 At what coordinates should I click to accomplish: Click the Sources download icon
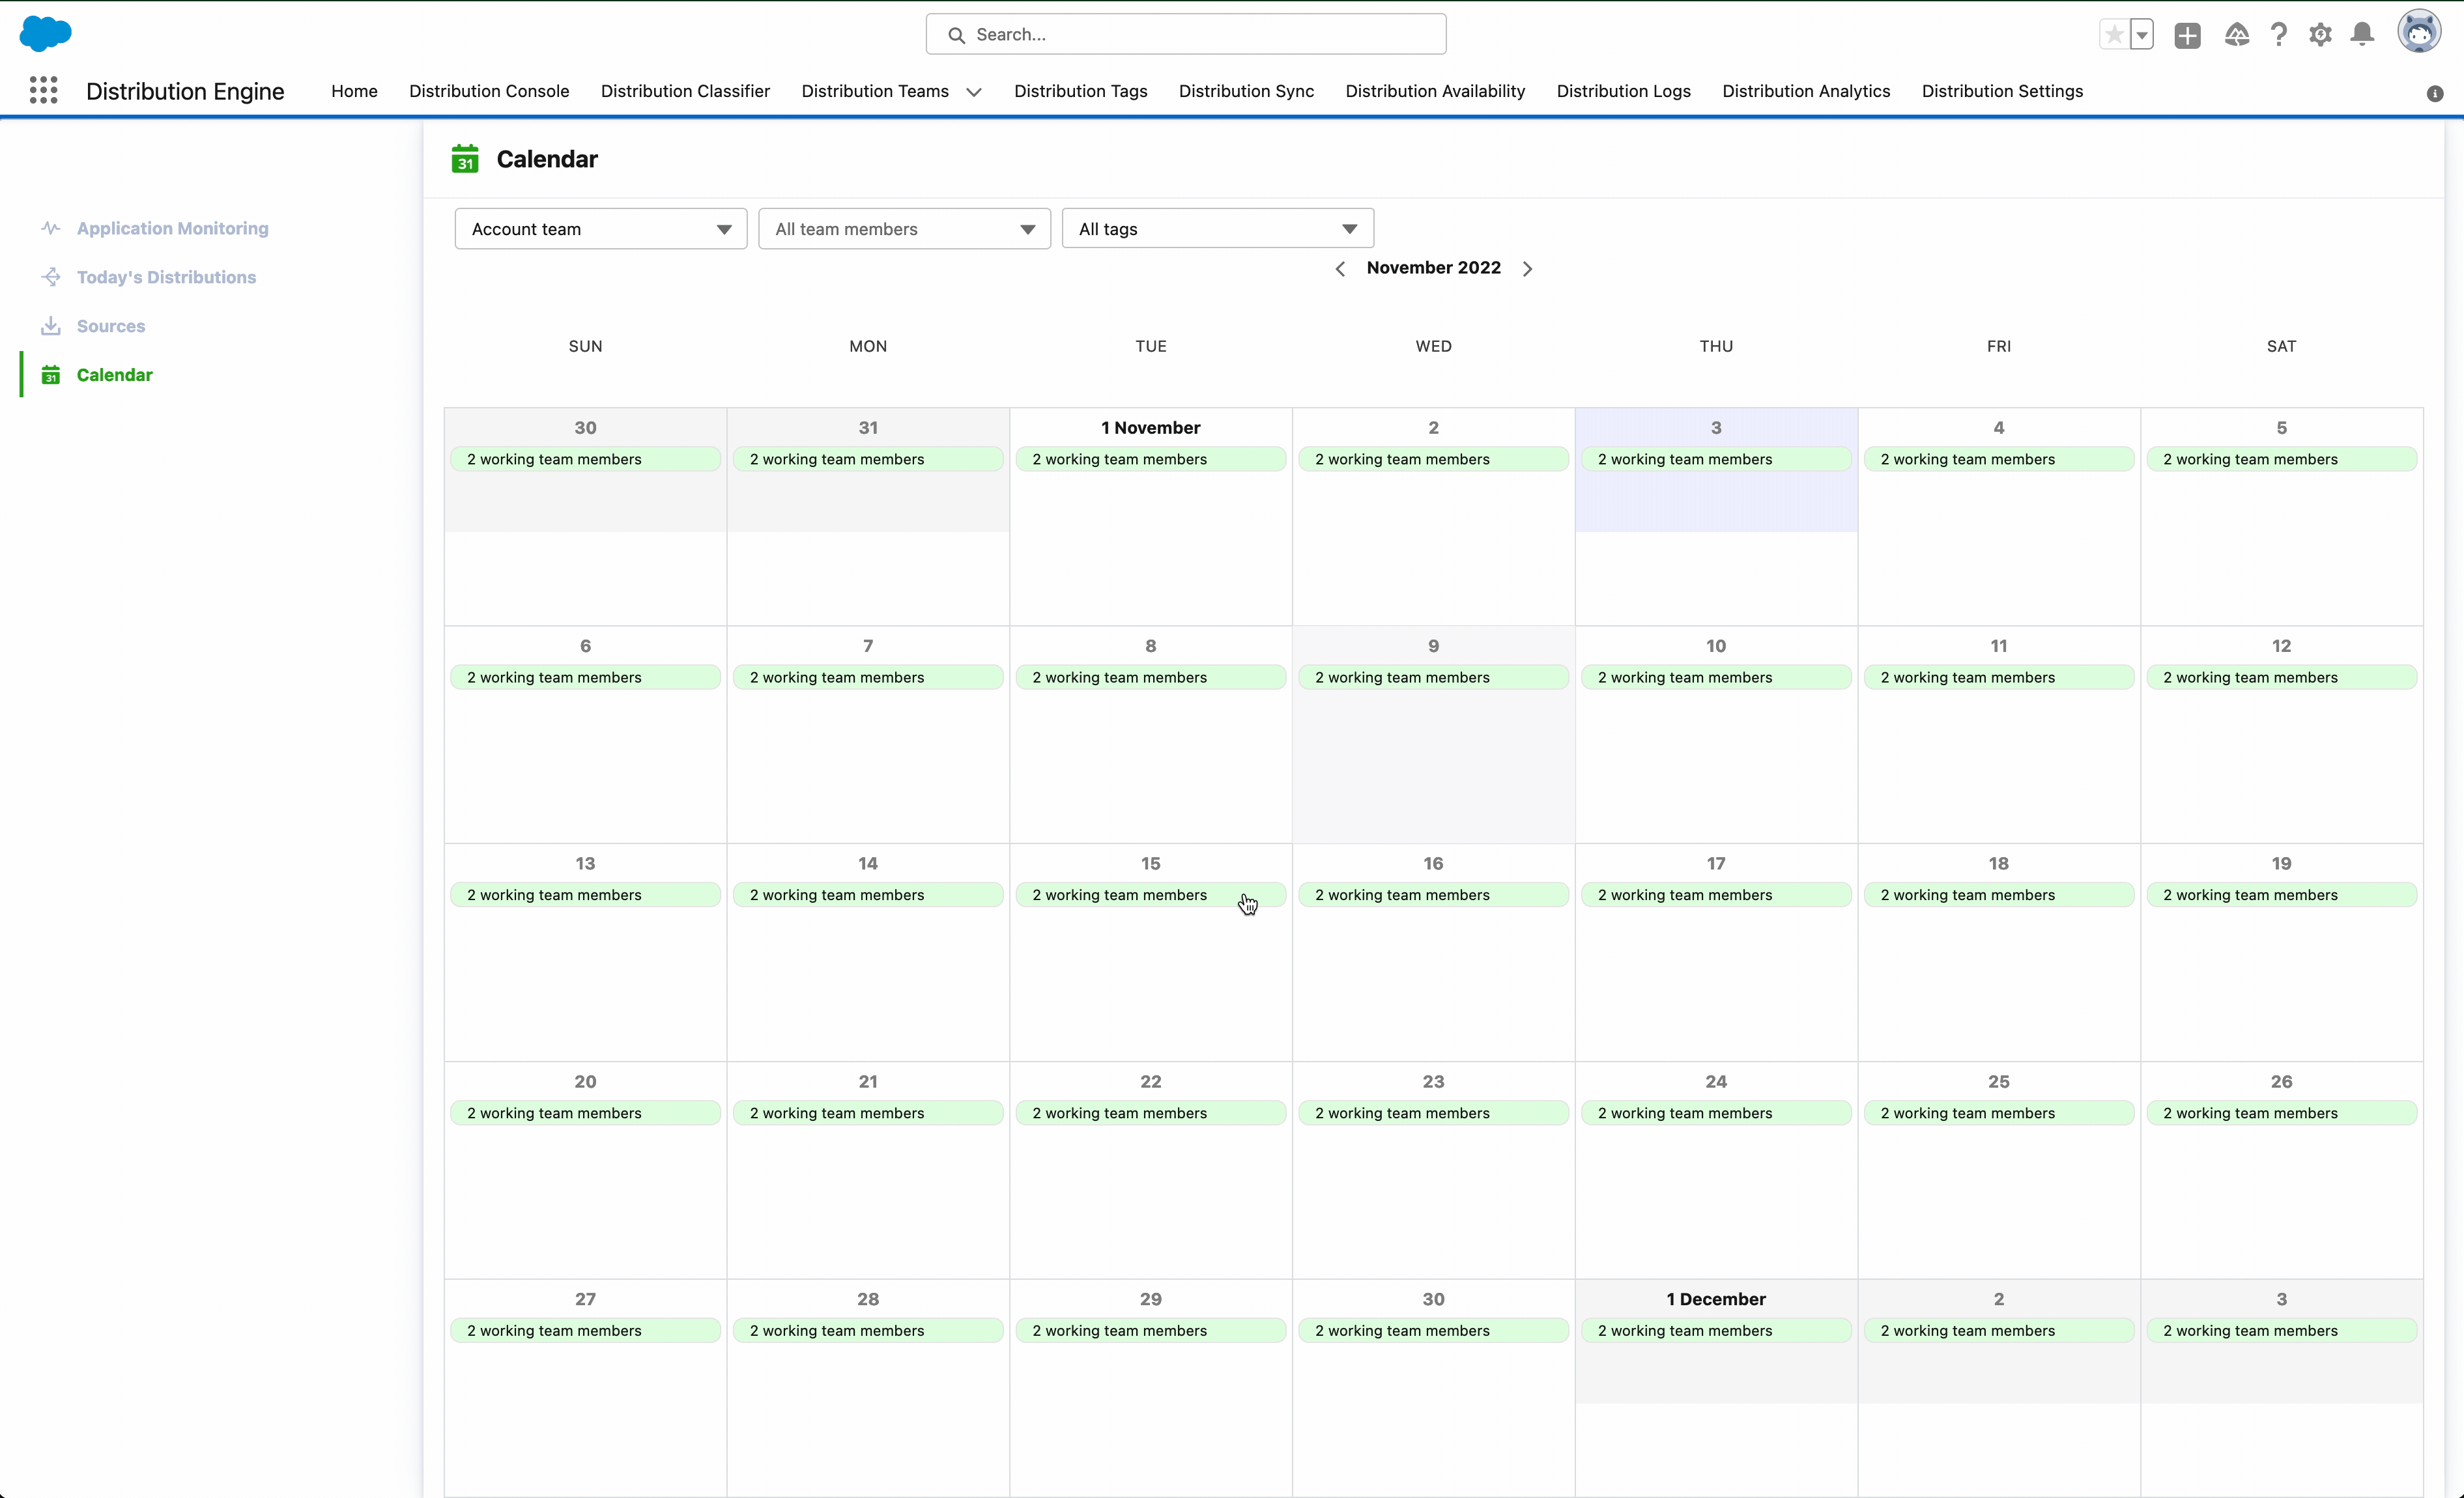coord(51,326)
